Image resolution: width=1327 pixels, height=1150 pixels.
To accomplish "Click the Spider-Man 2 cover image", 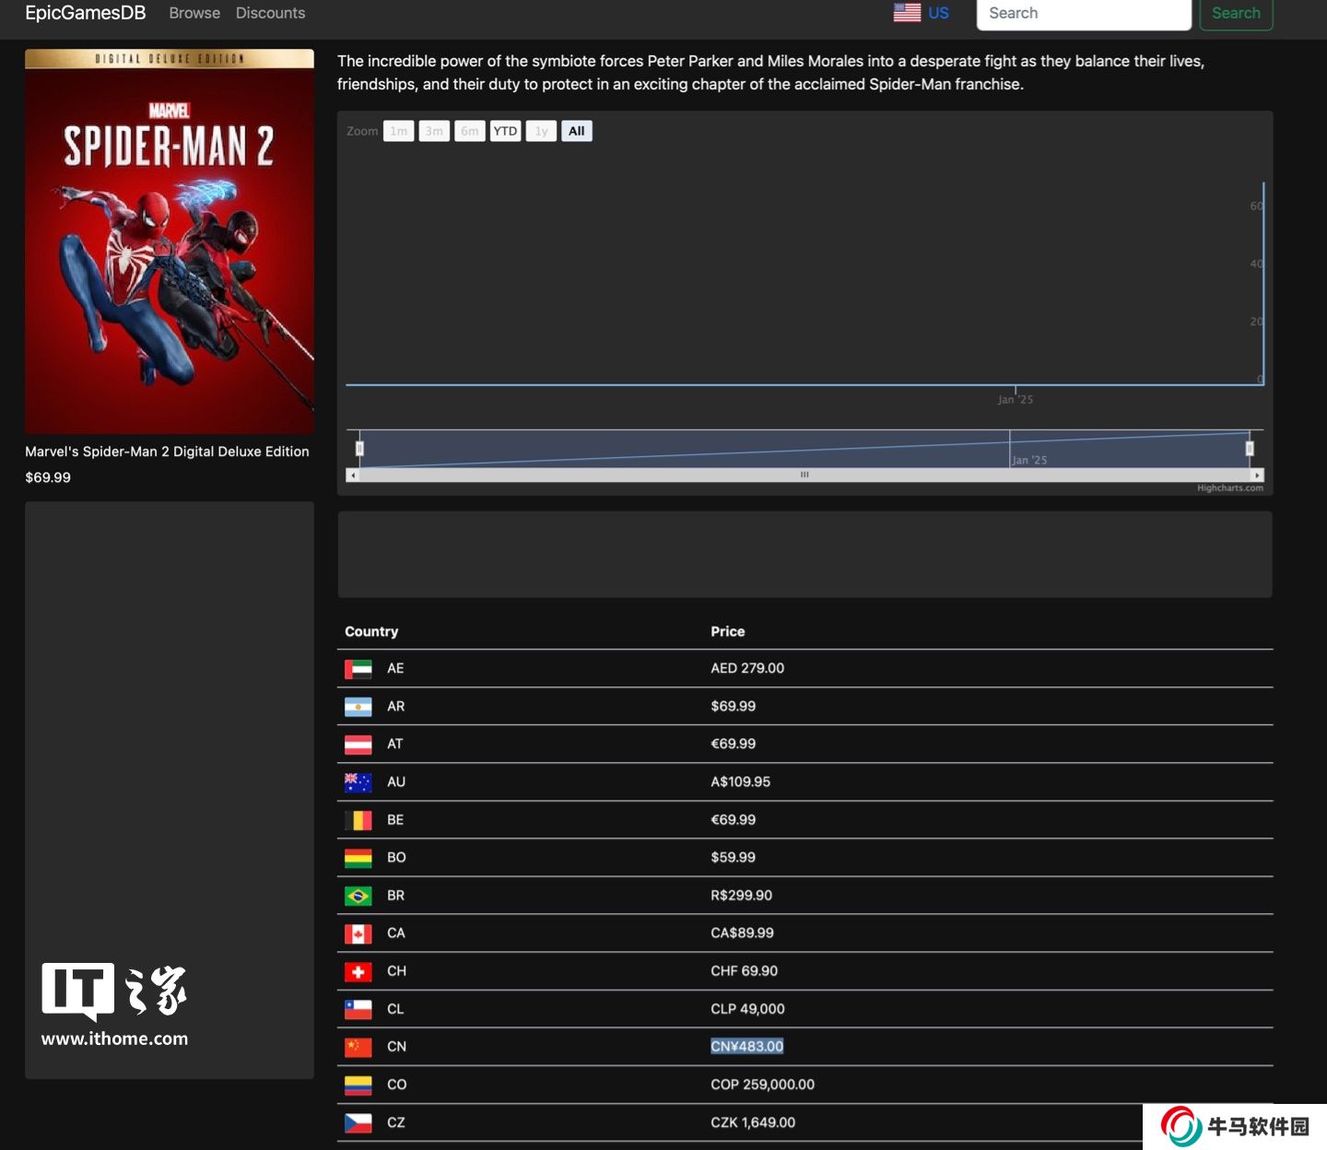I will pyautogui.click(x=170, y=241).
